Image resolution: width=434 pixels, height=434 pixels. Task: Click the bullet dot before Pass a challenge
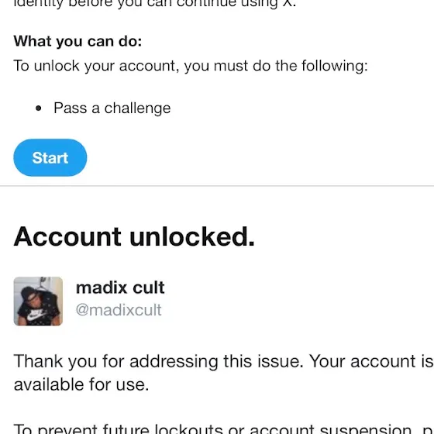[39, 108]
